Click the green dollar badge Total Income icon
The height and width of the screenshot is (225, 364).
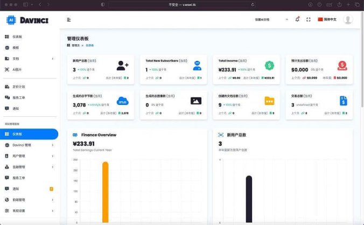pyautogui.click(x=269, y=66)
